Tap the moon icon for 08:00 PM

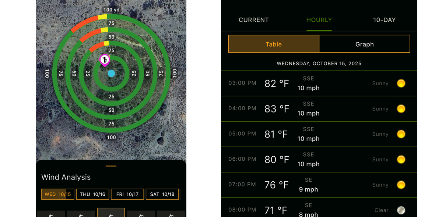pyautogui.click(x=401, y=210)
